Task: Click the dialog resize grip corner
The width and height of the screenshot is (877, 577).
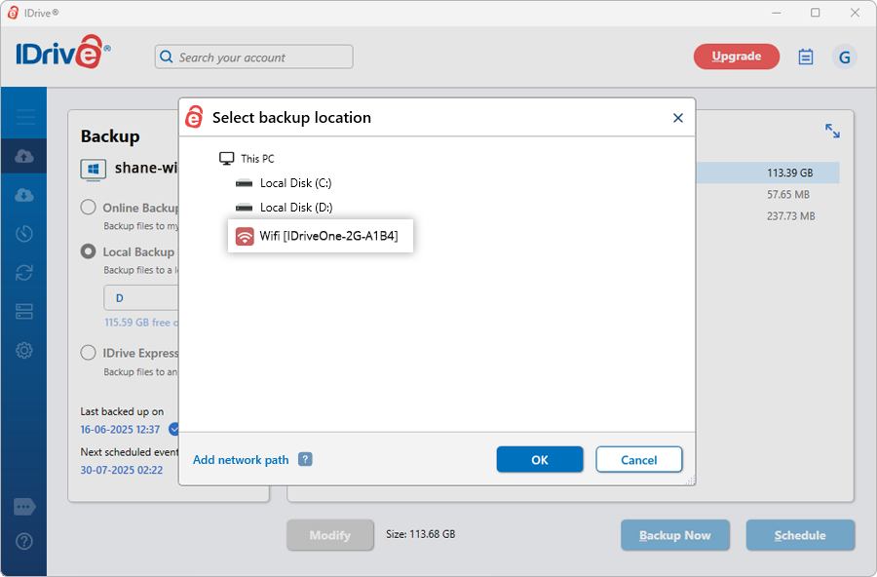Action: [x=690, y=480]
